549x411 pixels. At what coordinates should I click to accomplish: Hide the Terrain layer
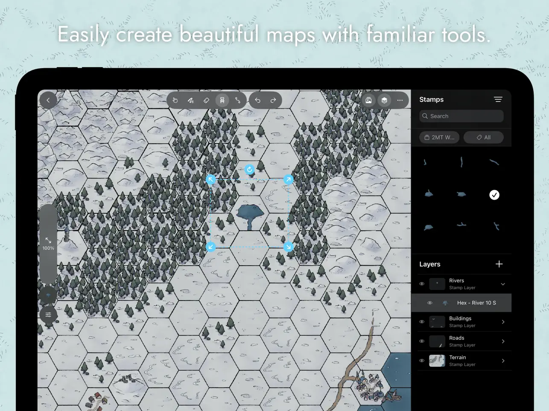point(421,360)
